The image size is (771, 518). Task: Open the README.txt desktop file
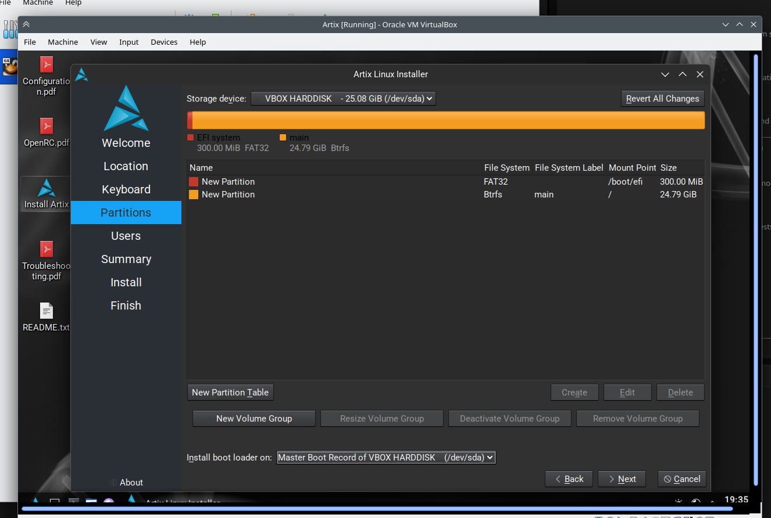coord(46,317)
